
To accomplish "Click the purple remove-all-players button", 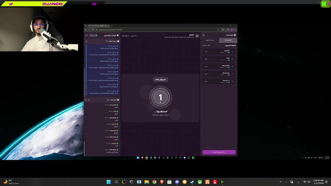I will (x=219, y=152).
